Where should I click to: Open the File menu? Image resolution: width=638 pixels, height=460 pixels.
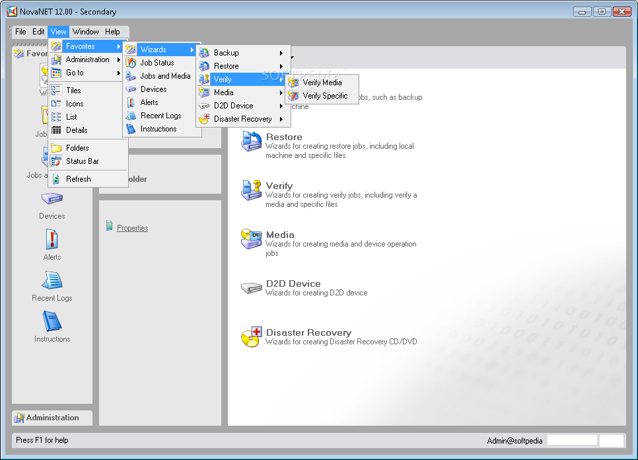pyautogui.click(x=20, y=32)
